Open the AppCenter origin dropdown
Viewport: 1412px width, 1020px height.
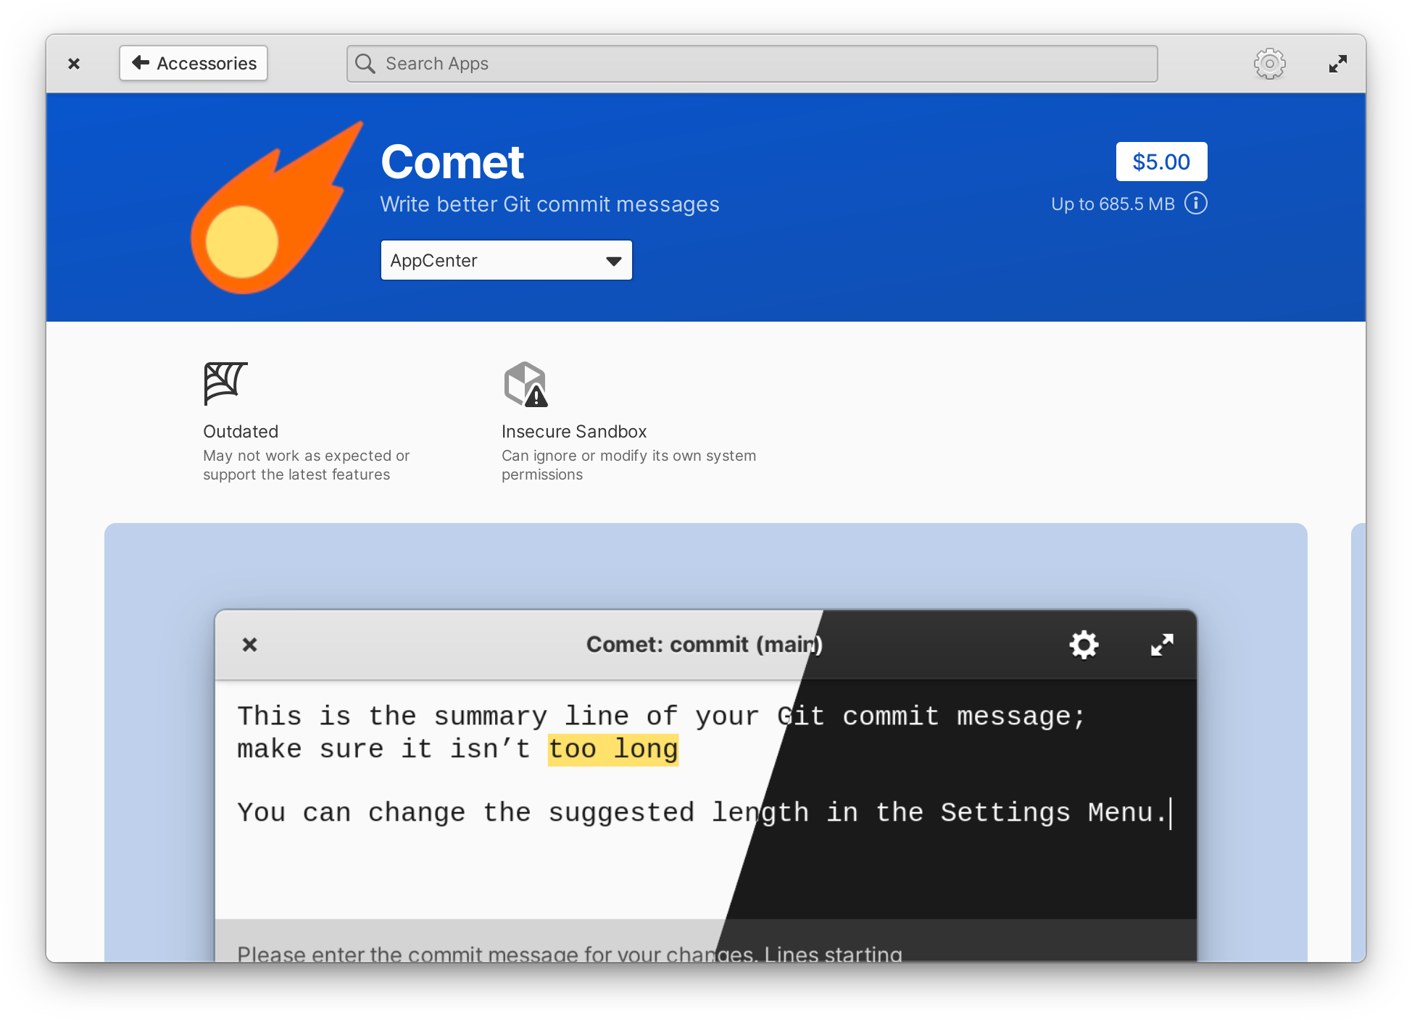(506, 260)
